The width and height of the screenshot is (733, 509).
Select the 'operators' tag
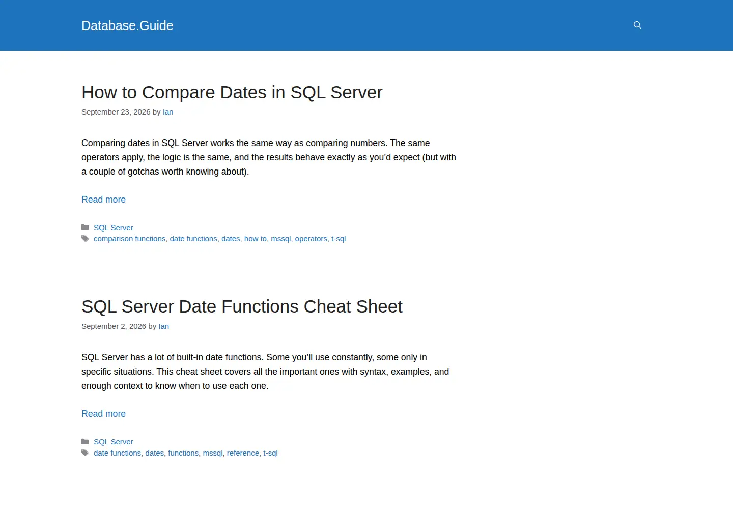(x=311, y=239)
